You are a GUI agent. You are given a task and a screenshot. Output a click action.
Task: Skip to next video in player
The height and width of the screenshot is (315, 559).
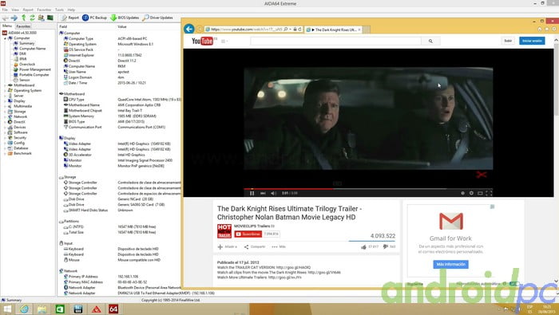point(263,193)
